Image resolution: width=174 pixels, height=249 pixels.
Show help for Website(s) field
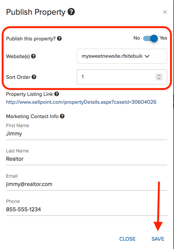tap(33, 56)
